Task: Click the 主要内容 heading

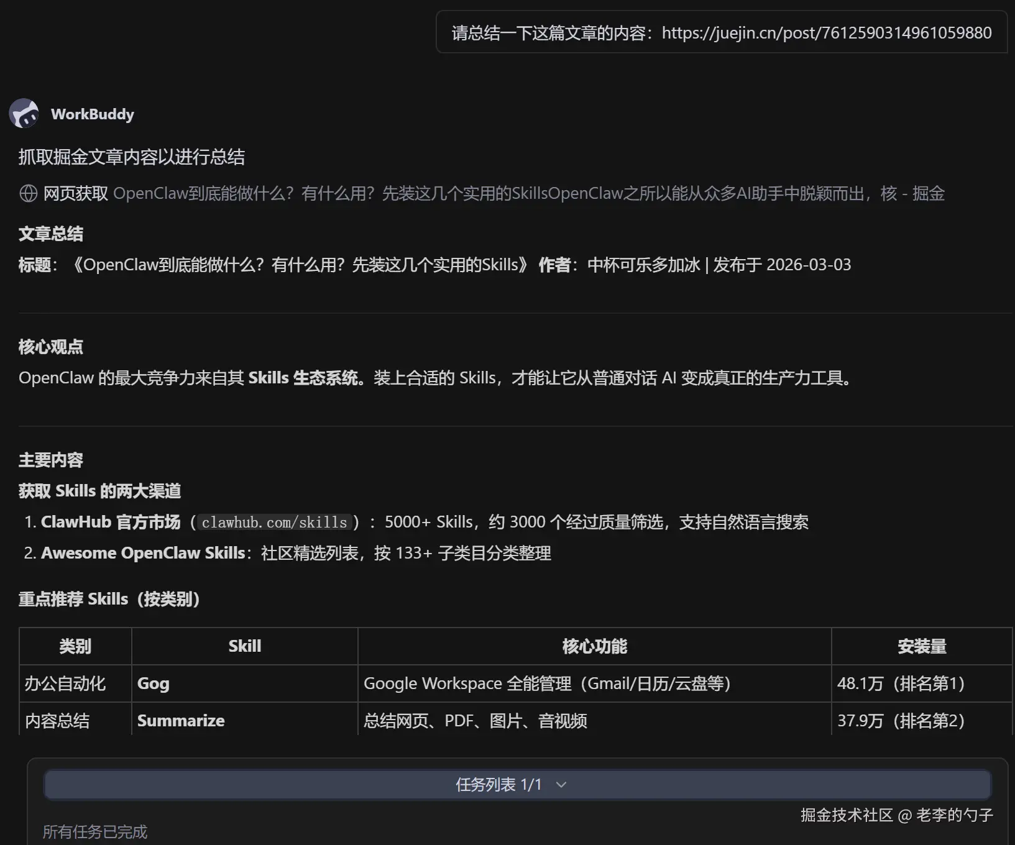Action: 51,460
